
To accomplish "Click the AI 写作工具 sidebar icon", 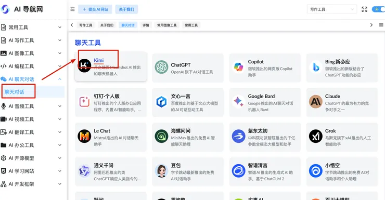I will click(4, 40).
